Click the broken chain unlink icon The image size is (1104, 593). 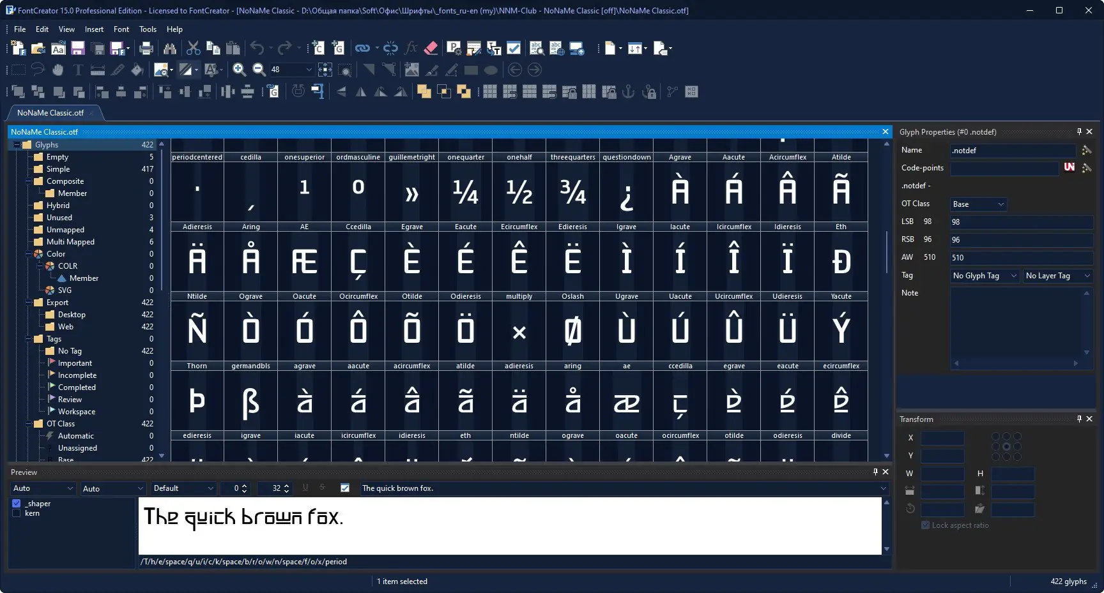pos(390,49)
